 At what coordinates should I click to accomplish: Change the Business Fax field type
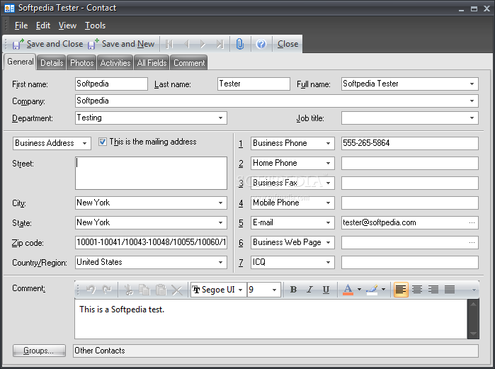coord(329,183)
